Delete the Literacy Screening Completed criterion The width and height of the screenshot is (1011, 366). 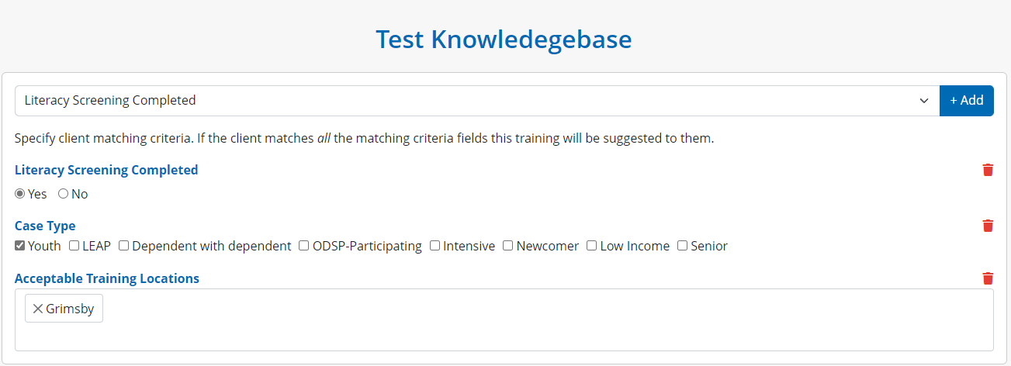[988, 170]
